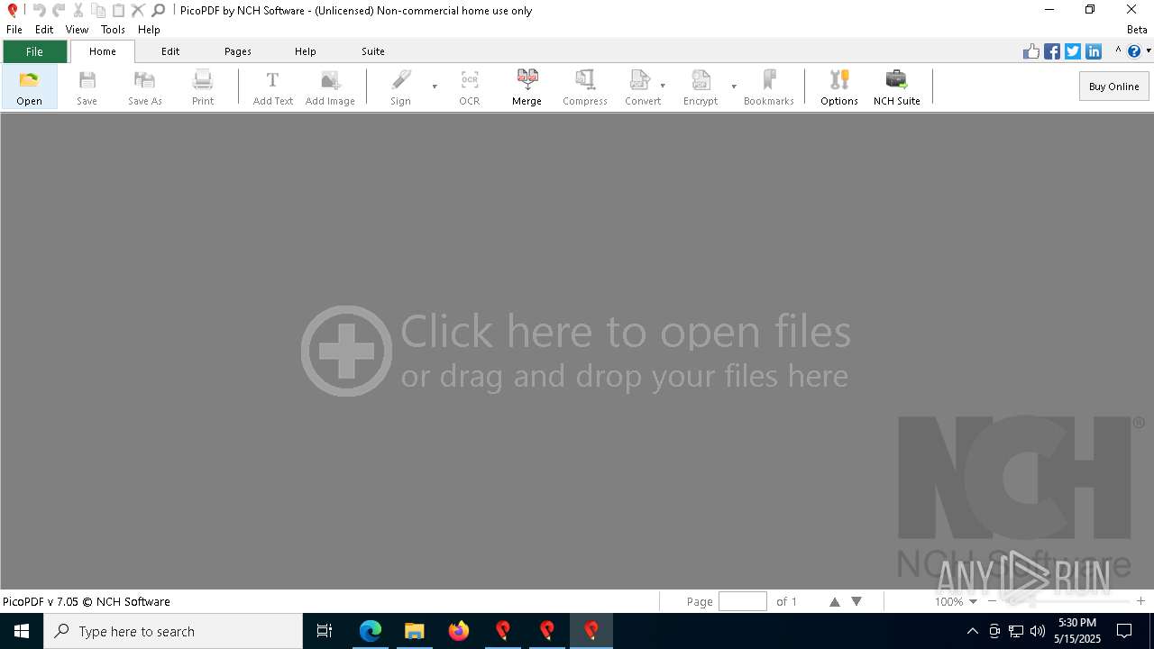1154x649 pixels.
Task: Share on Facebook icon
Action: click(1052, 51)
